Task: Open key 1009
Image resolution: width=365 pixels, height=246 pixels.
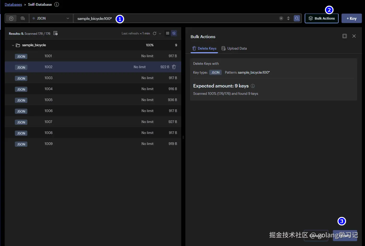Action: [93, 144]
